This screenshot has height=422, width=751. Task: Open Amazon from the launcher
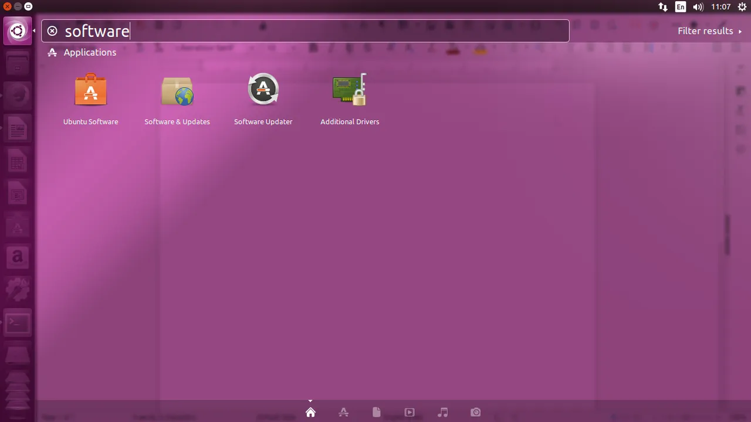18,257
